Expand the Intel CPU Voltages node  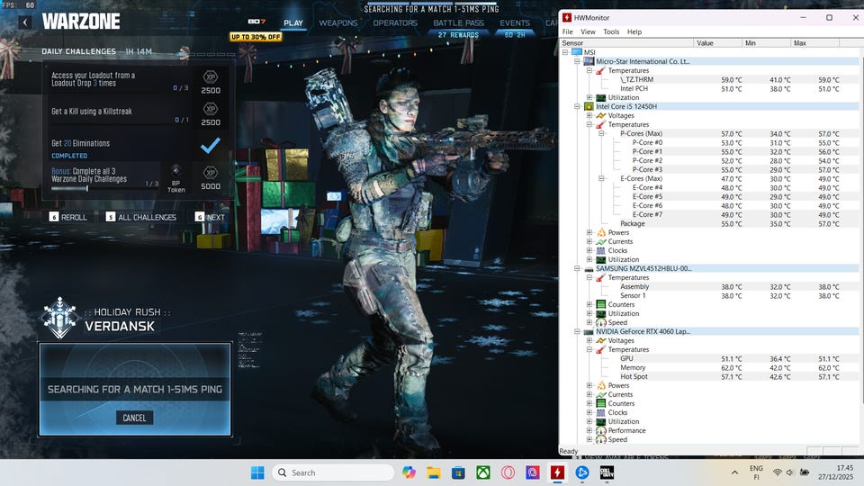pos(589,116)
